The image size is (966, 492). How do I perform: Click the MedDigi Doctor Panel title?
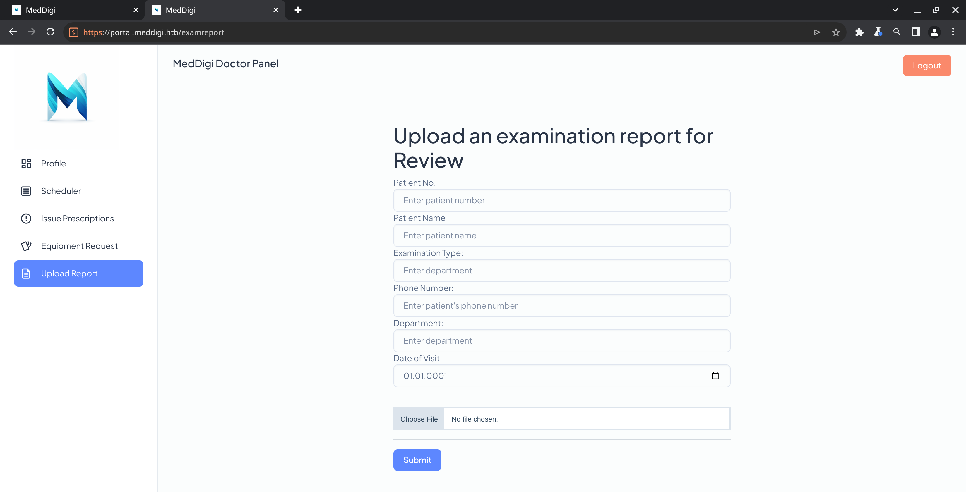tap(225, 64)
